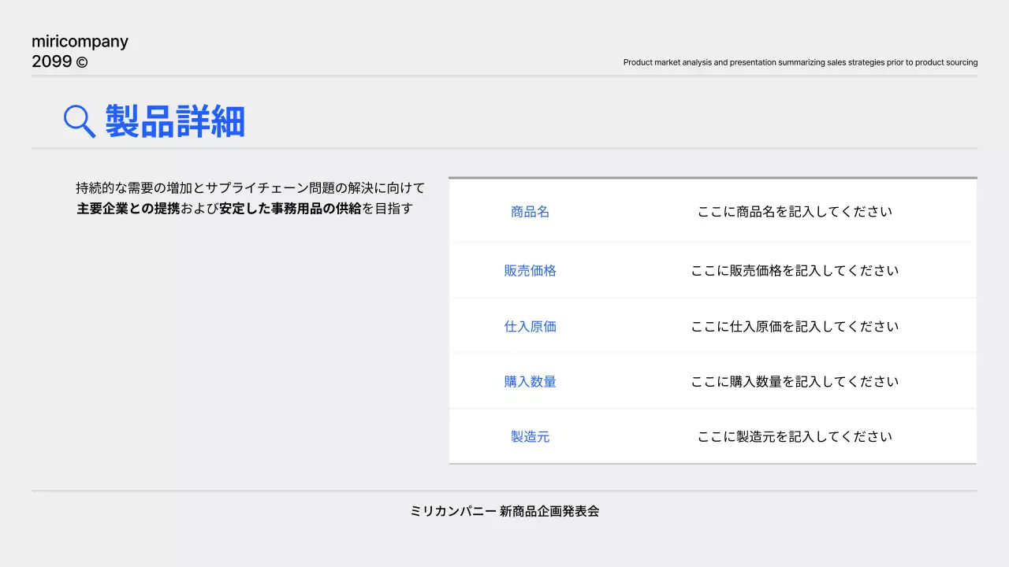Screen dimensions: 1009x567
Task: Click the 購入数量 blue label
Action: pos(530,381)
